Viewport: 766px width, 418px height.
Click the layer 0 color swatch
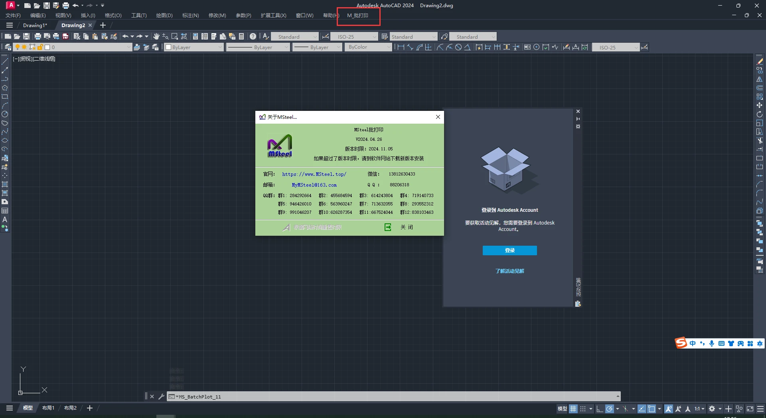pyautogui.click(x=47, y=47)
